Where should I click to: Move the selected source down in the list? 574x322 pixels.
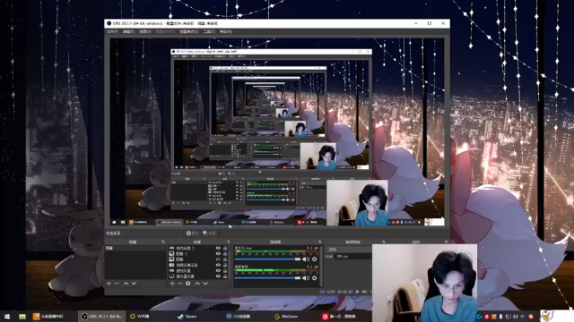[205, 284]
